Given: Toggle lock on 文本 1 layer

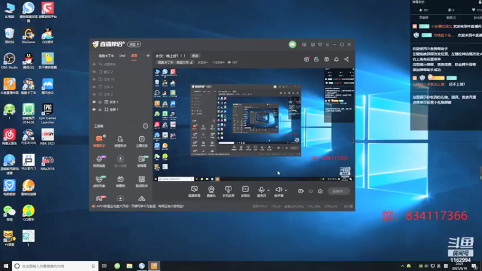Looking at the screenshot, I should click(x=100, y=102).
